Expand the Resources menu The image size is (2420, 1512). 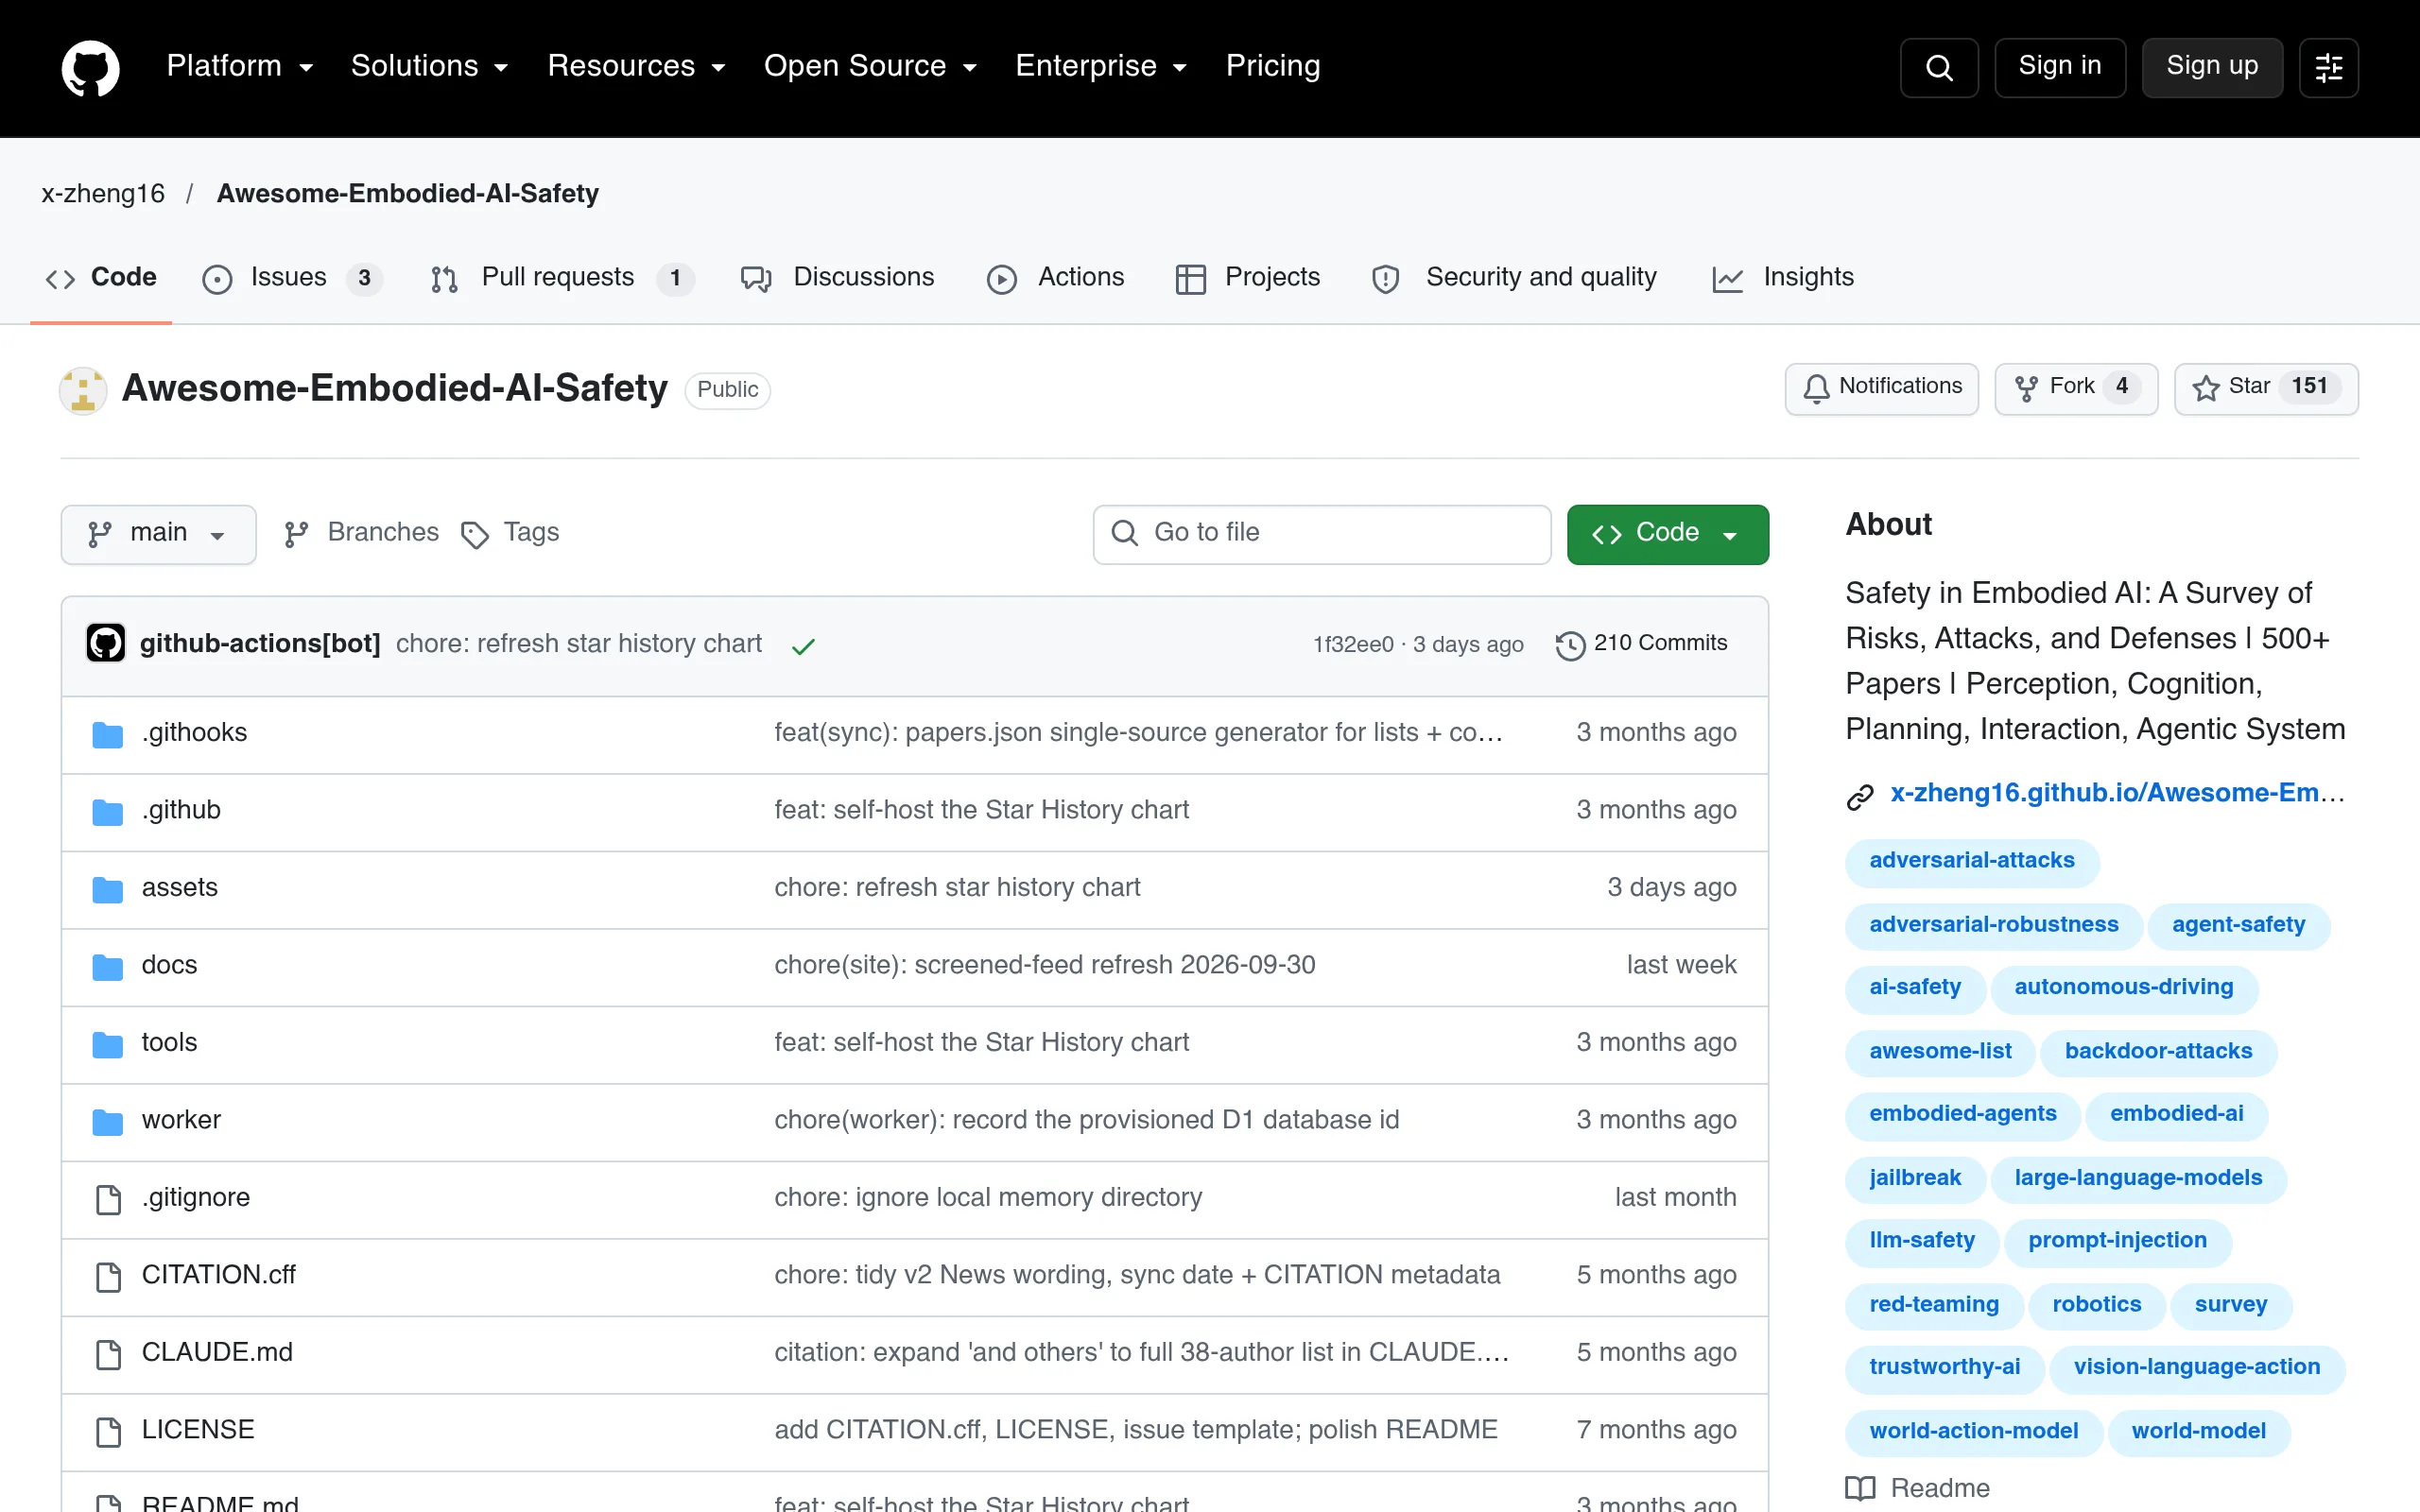[x=636, y=66]
